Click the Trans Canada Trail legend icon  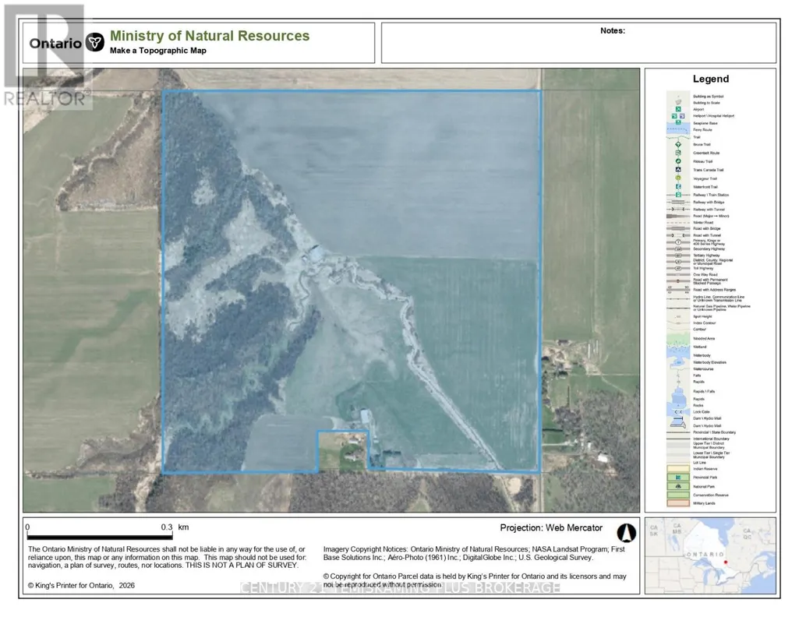tap(678, 170)
